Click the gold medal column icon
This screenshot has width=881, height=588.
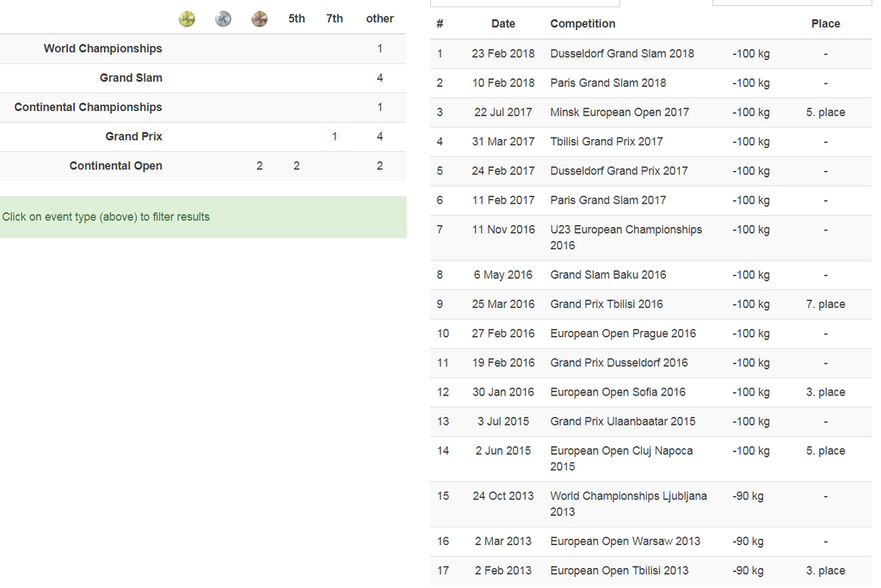(x=187, y=19)
